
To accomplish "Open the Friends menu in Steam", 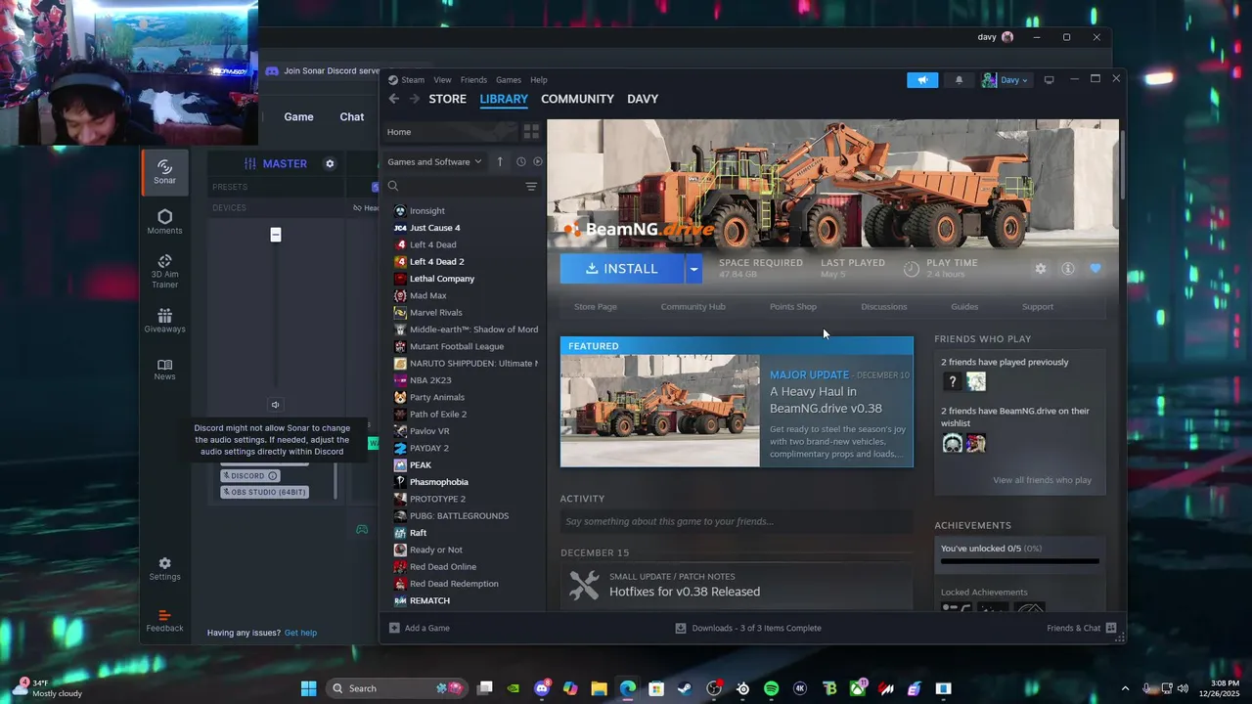I will (x=473, y=80).
